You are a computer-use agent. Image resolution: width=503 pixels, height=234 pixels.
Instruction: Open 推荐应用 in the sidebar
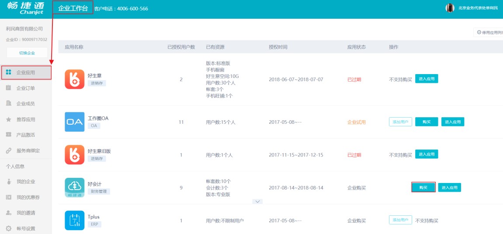point(26,119)
